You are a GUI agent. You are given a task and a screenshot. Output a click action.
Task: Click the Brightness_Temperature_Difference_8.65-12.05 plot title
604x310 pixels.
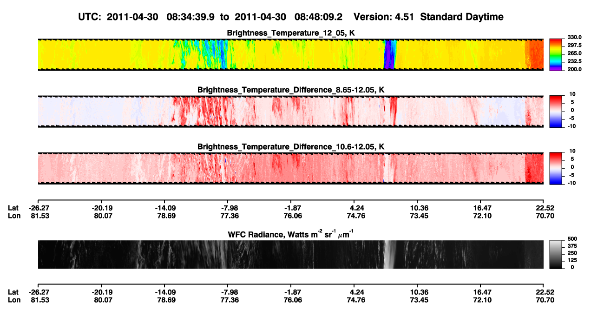tap(291, 90)
